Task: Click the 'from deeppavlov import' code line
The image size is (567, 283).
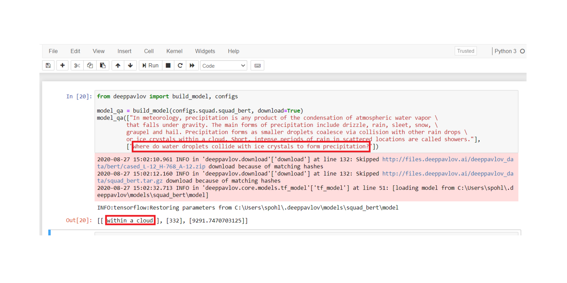Action: click(167, 97)
